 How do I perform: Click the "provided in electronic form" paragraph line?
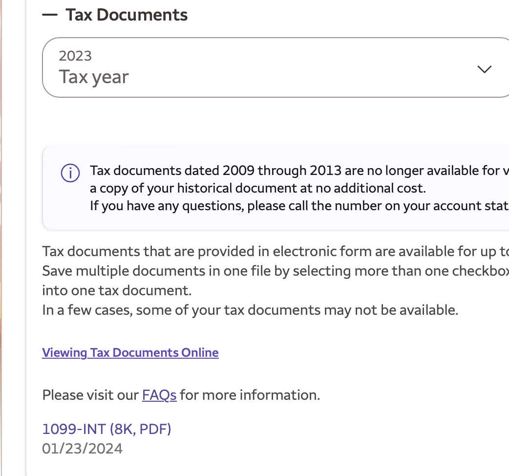pyautogui.click(x=274, y=252)
